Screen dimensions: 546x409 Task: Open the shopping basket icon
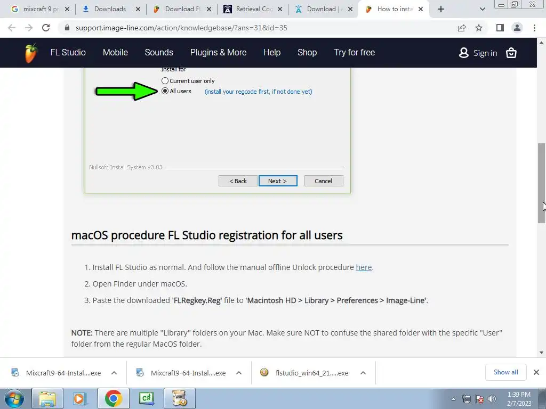[x=511, y=53]
